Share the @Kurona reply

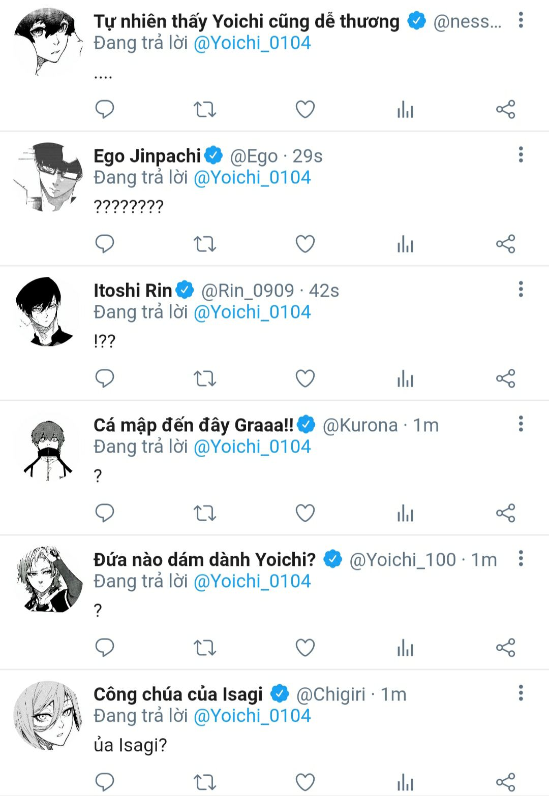pyautogui.click(x=505, y=513)
